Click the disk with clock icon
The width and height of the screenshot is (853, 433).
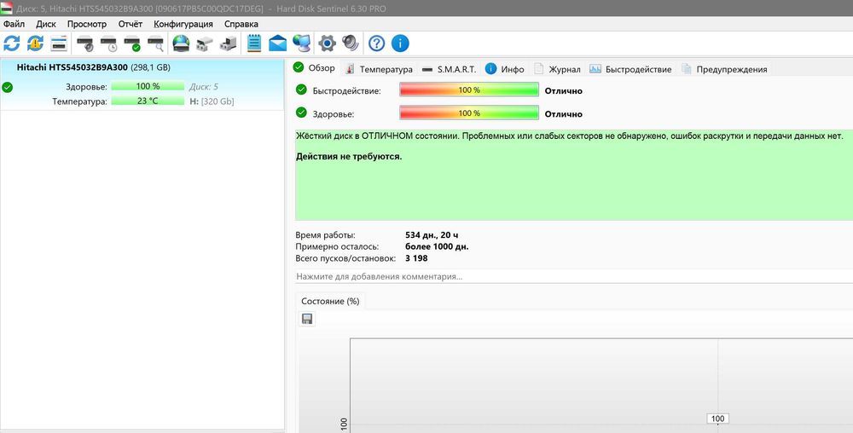pos(109,43)
